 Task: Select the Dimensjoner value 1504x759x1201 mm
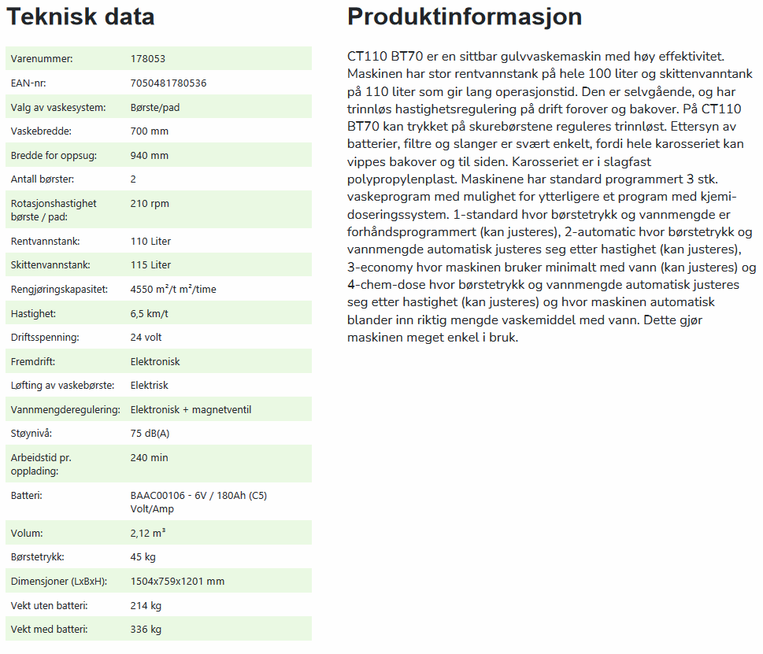(178, 582)
